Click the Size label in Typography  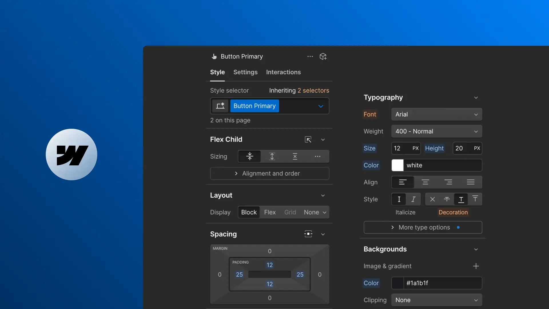369,148
